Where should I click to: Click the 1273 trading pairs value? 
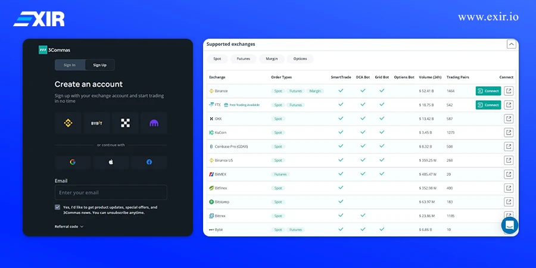[451, 132]
